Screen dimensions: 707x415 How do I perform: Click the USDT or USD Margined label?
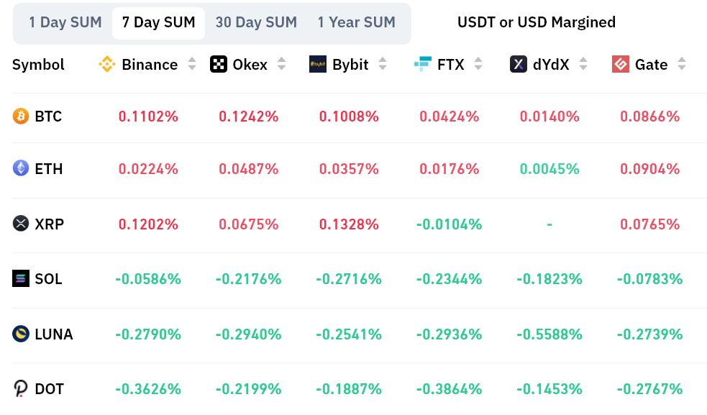tap(537, 22)
